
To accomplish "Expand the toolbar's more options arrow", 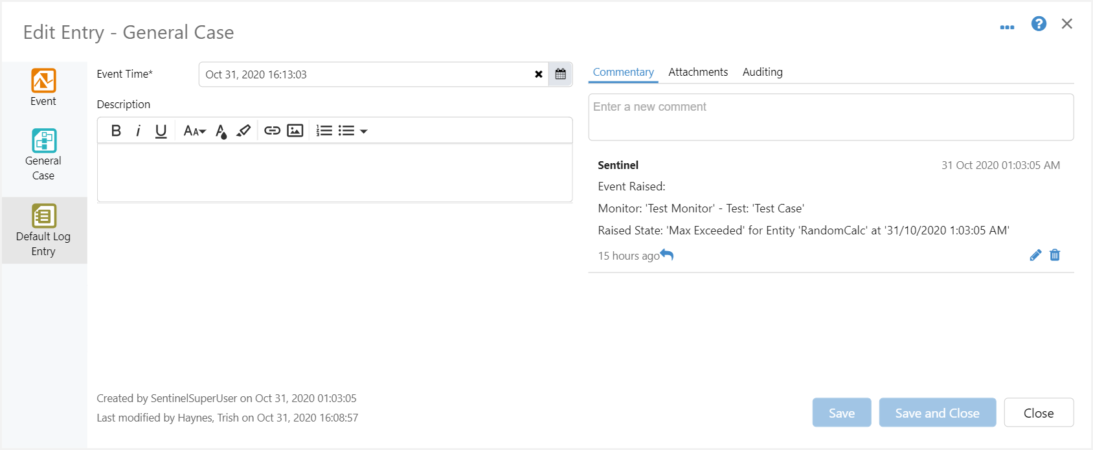I will click(x=364, y=131).
